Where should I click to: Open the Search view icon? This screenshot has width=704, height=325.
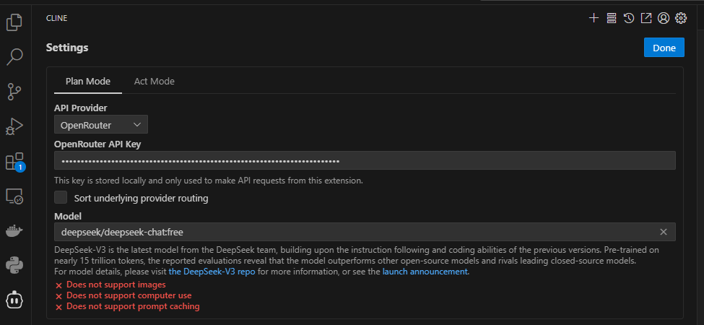coord(14,57)
